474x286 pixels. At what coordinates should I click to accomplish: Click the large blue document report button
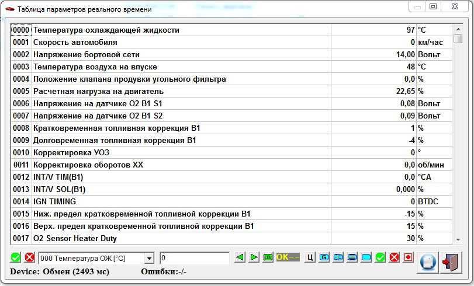[427, 263]
